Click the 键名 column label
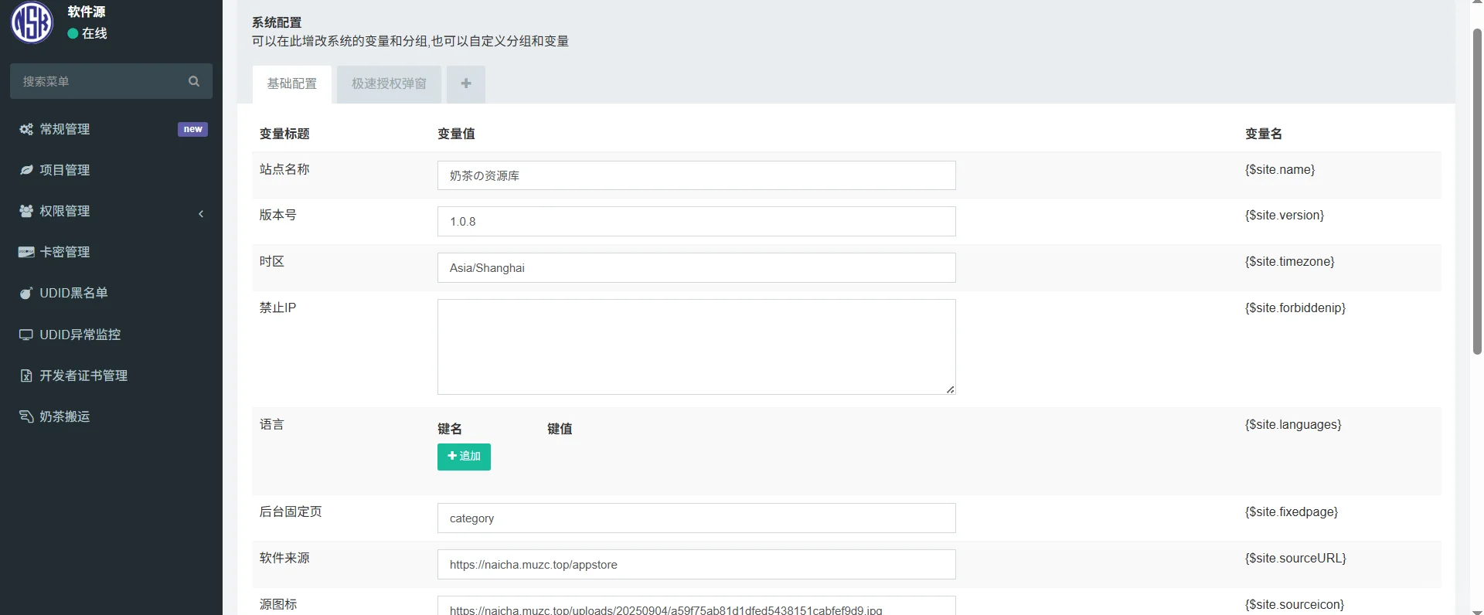Image resolution: width=1484 pixels, height=615 pixels. (x=450, y=429)
